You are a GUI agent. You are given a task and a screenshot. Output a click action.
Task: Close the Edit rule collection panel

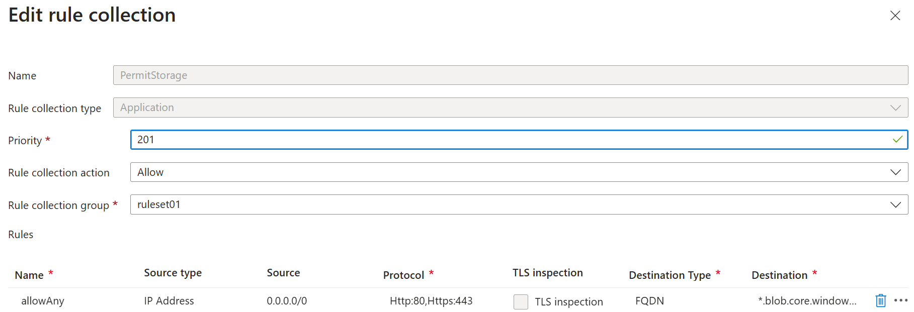click(895, 16)
